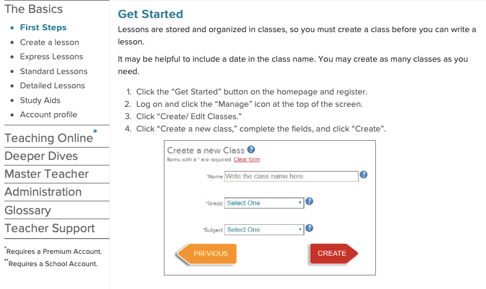Go to Create a lesson page
The image size is (486, 289).
coord(49,42)
